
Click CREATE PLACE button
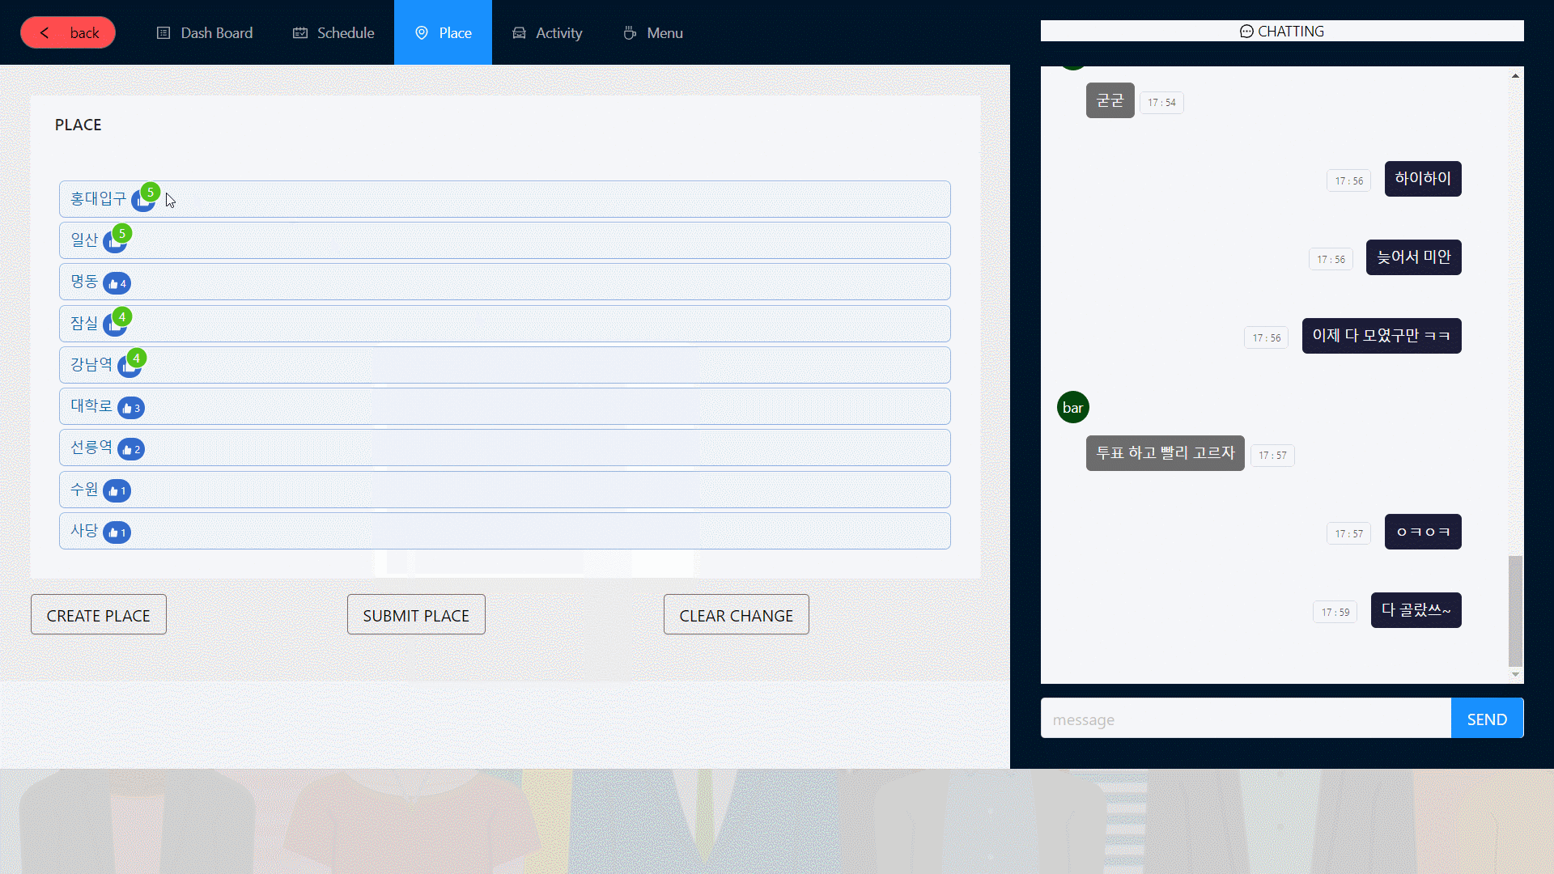tap(99, 615)
